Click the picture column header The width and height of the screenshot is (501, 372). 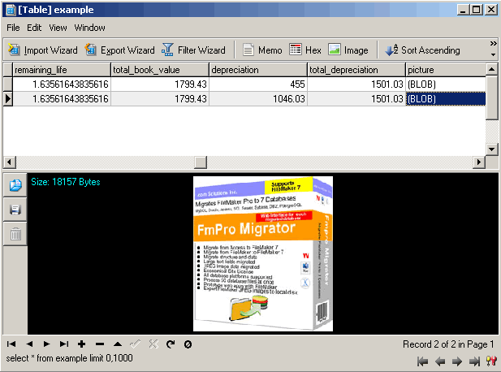(446, 70)
